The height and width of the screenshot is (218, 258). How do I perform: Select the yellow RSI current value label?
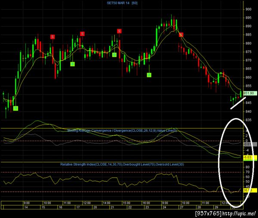tap(250, 191)
